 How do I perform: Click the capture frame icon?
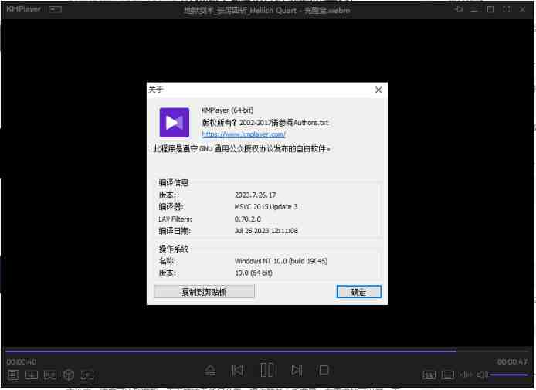click(87, 375)
